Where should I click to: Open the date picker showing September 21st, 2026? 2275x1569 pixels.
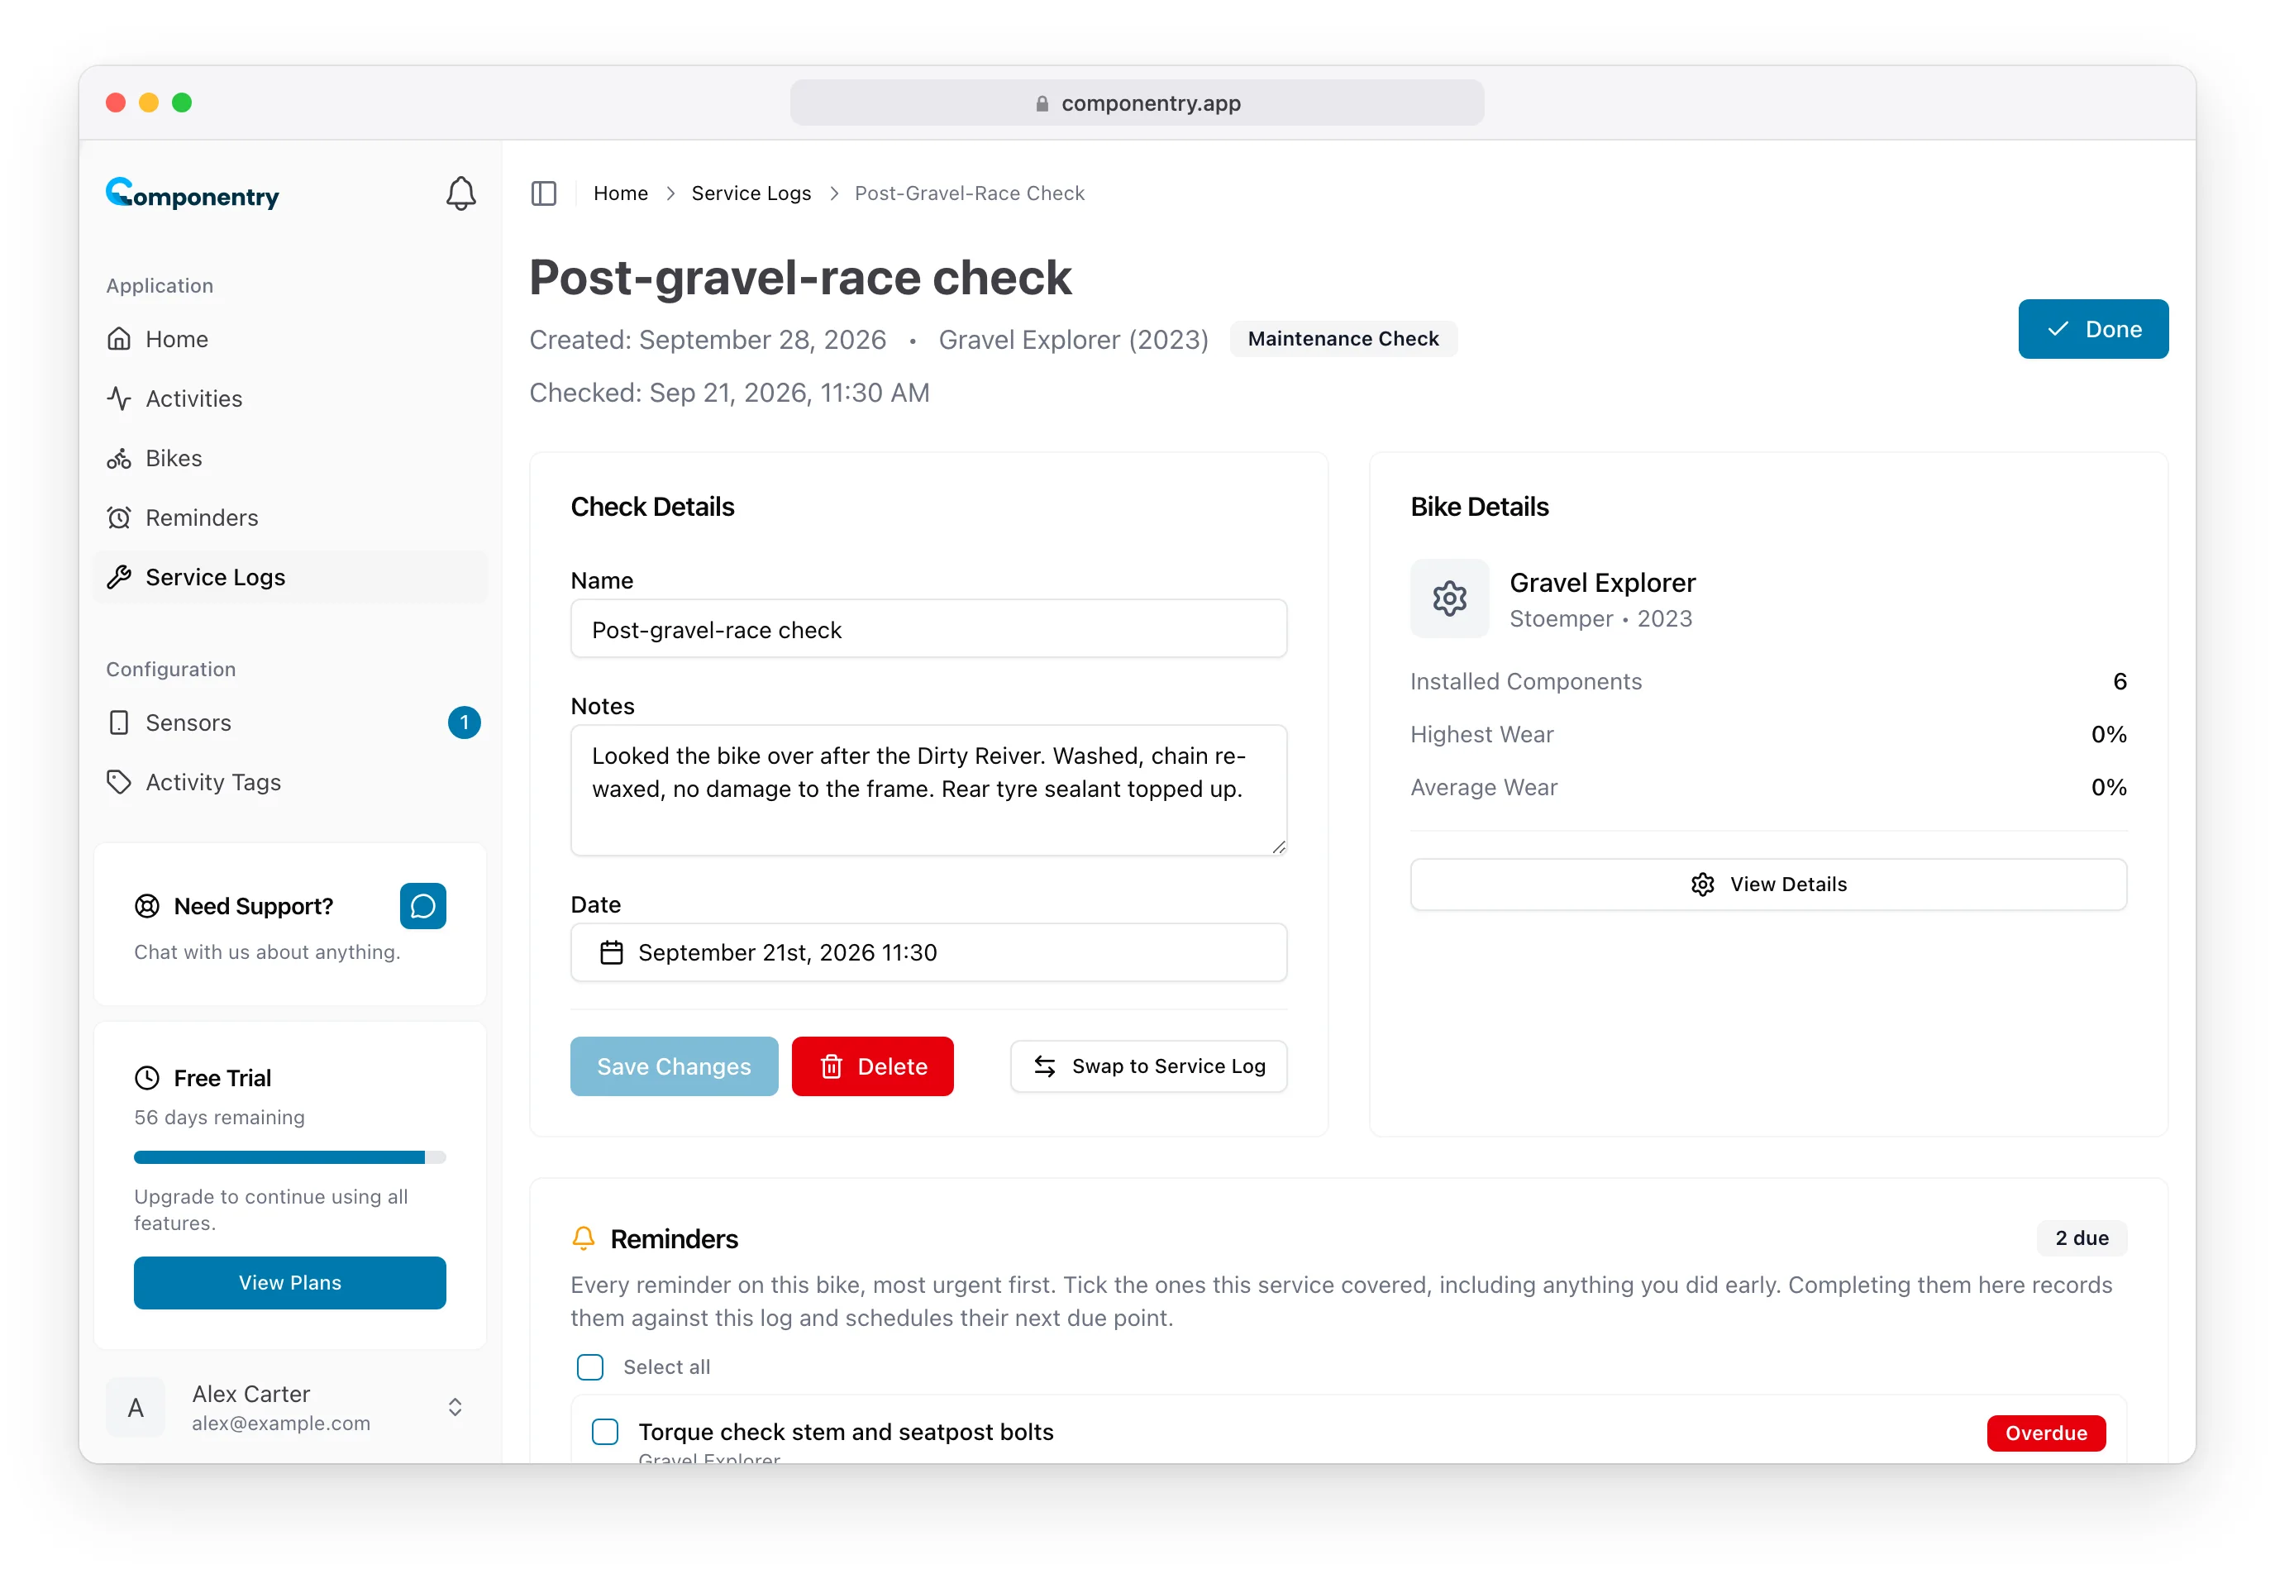928,951
